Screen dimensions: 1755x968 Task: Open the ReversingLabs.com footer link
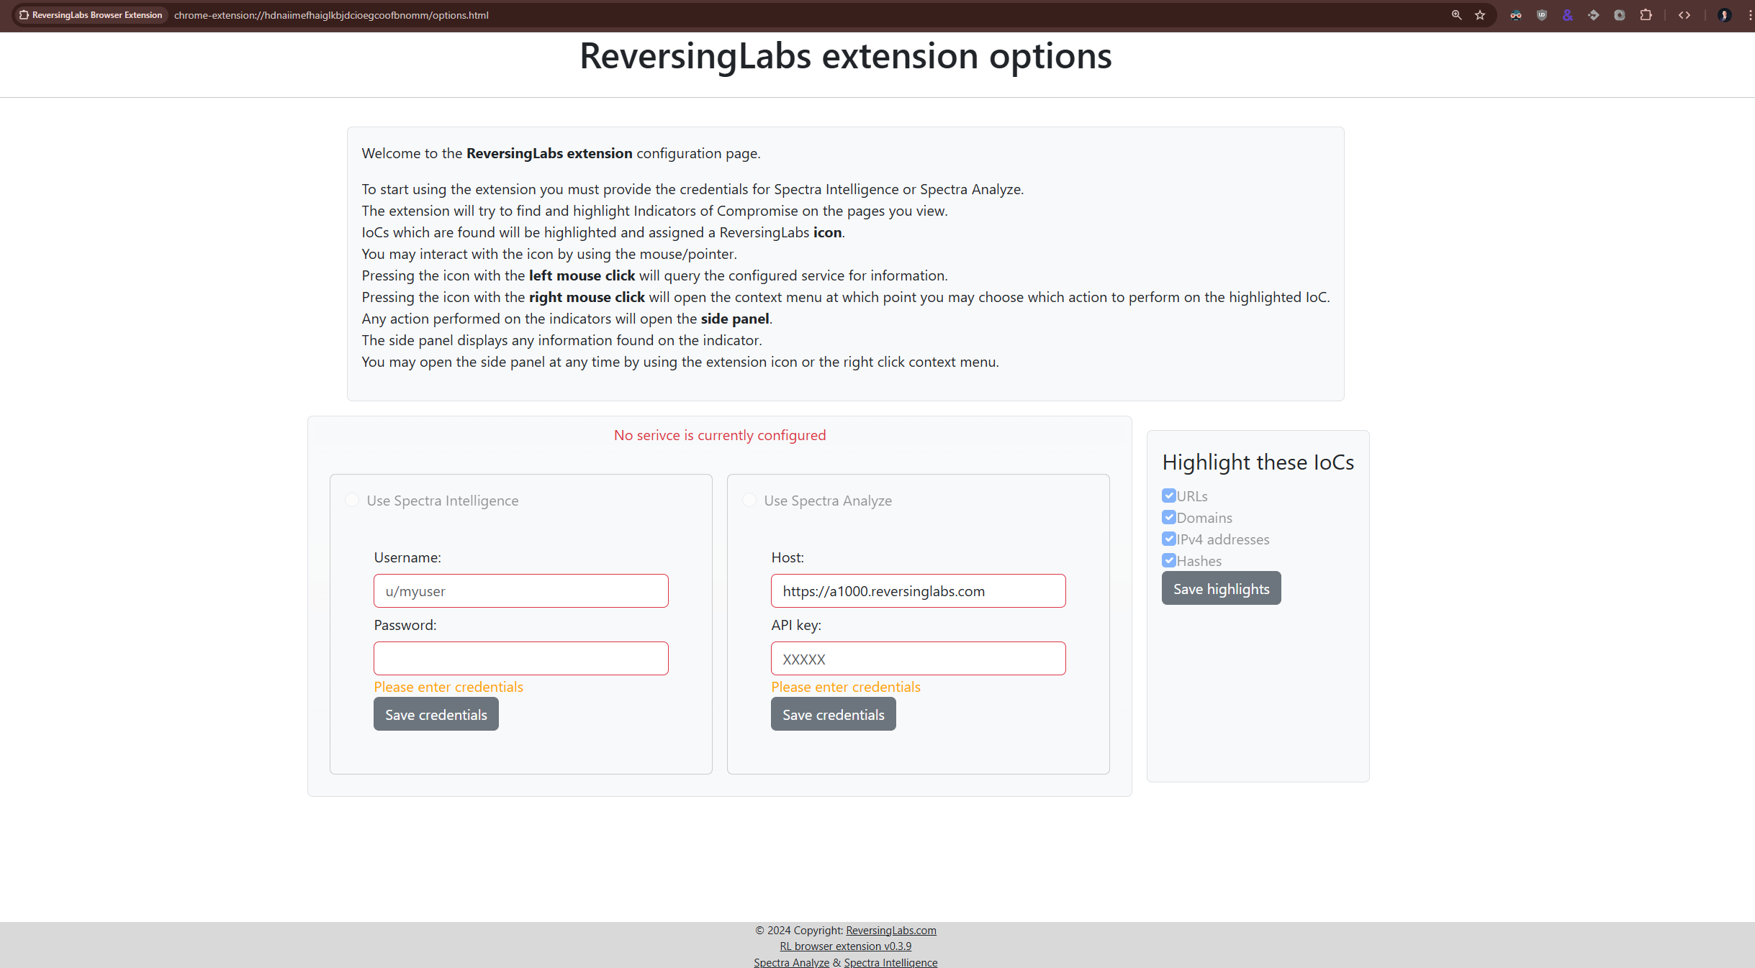tap(891, 930)
